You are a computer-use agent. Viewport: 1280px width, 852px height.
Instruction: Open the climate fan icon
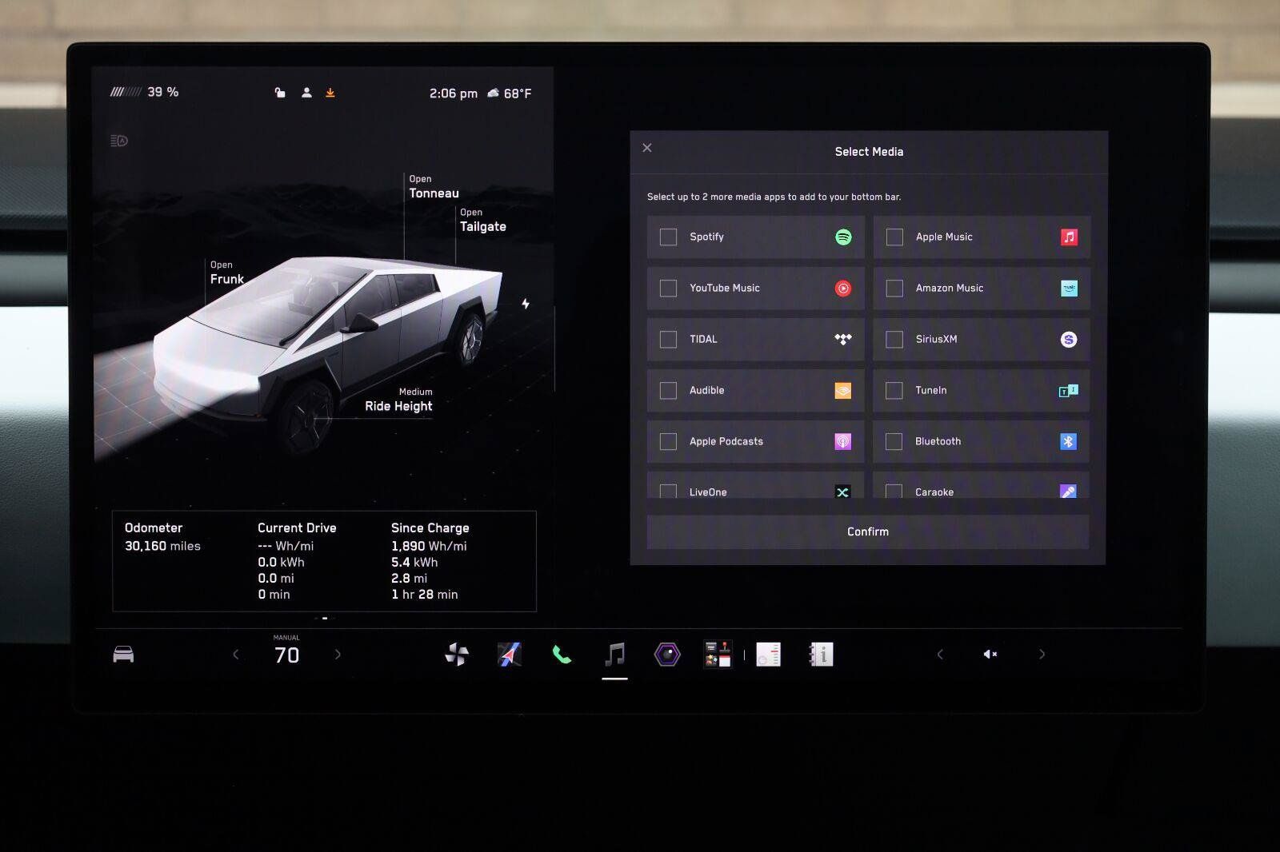pyautogui.click(x=457, y=655)
